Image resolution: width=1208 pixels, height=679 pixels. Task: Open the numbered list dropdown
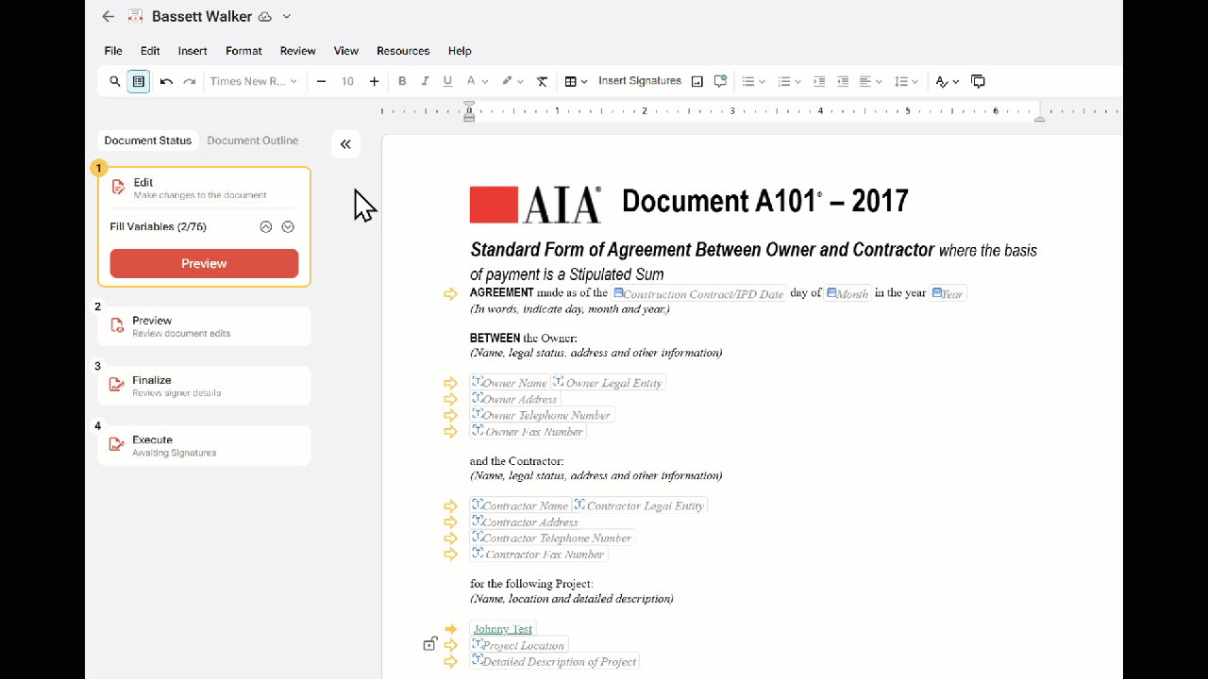(788, 82)
